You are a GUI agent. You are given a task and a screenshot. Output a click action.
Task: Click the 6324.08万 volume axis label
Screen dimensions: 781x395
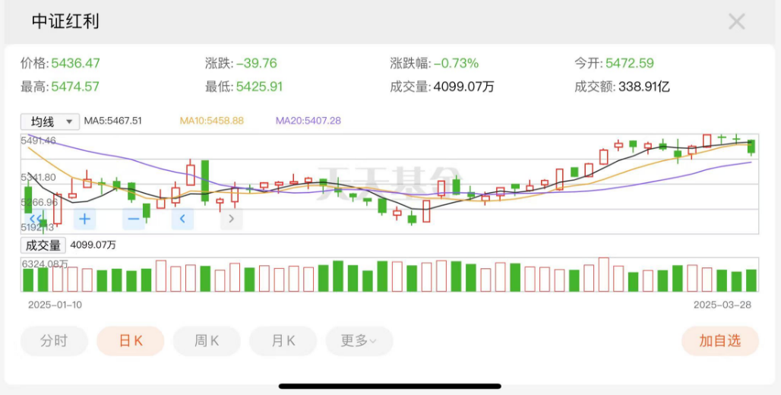(x=45, y=264)
